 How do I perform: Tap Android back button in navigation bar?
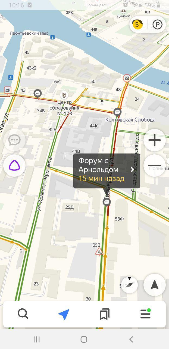click(x=131, y=339)
